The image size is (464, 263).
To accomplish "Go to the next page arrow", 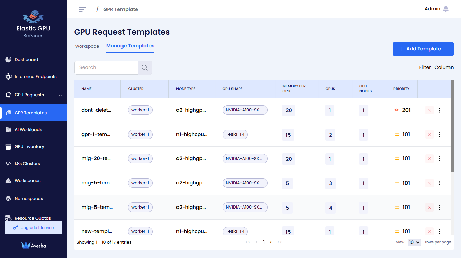I will [x=271, y=242].
